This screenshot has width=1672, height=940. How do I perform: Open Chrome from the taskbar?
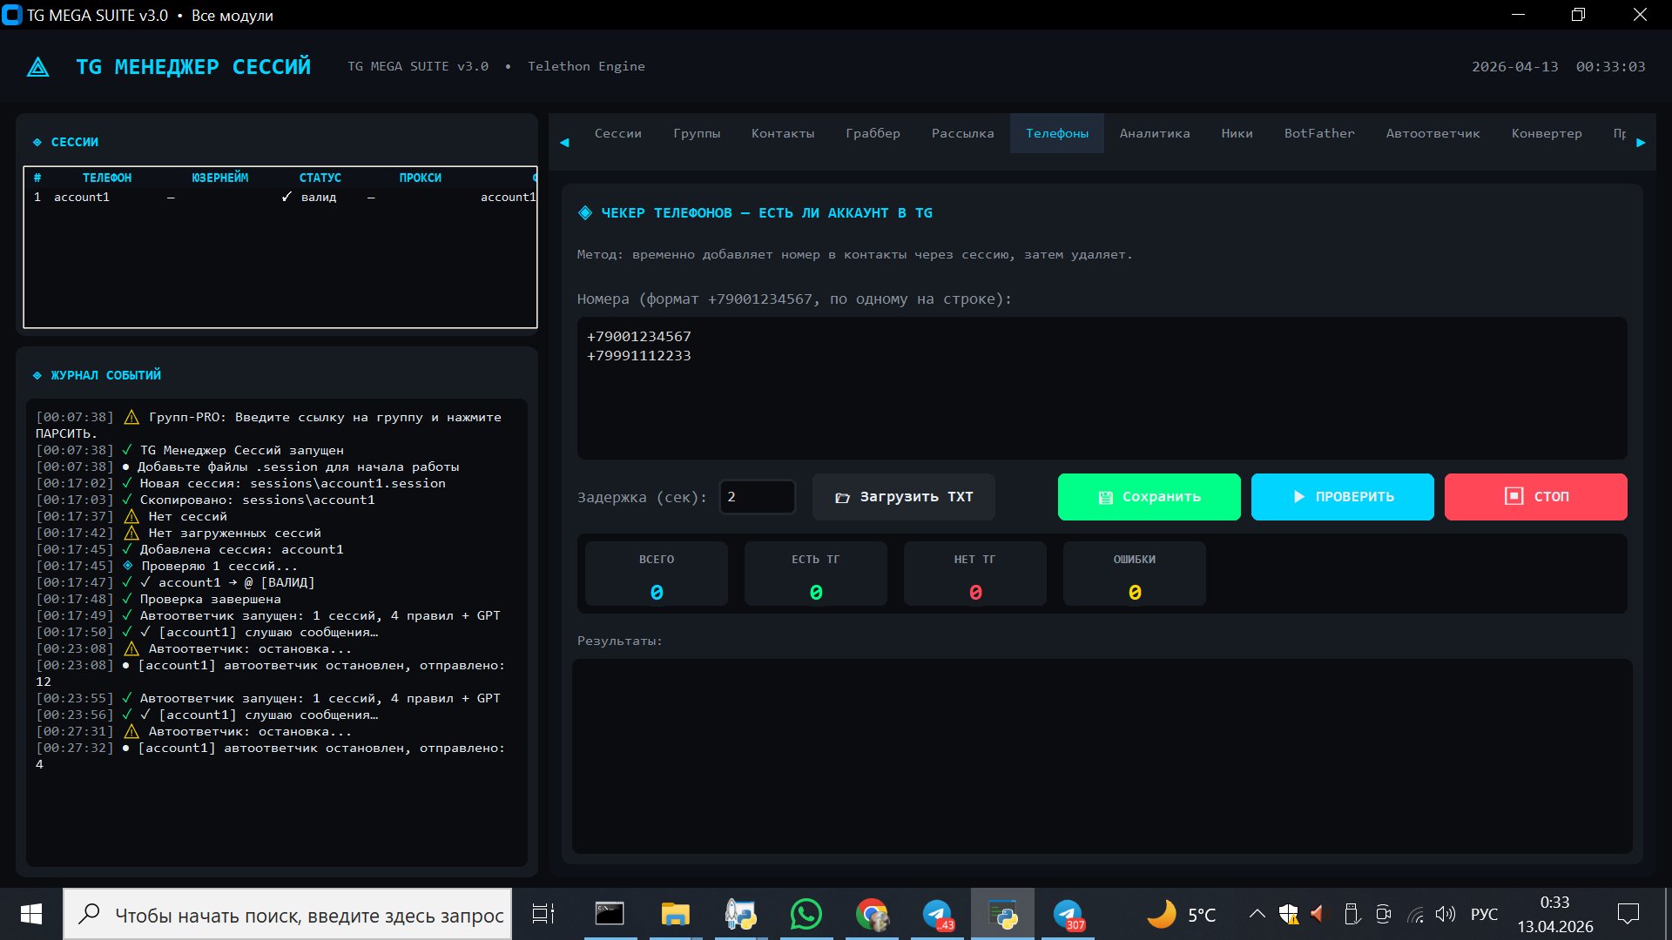[871, 915]
